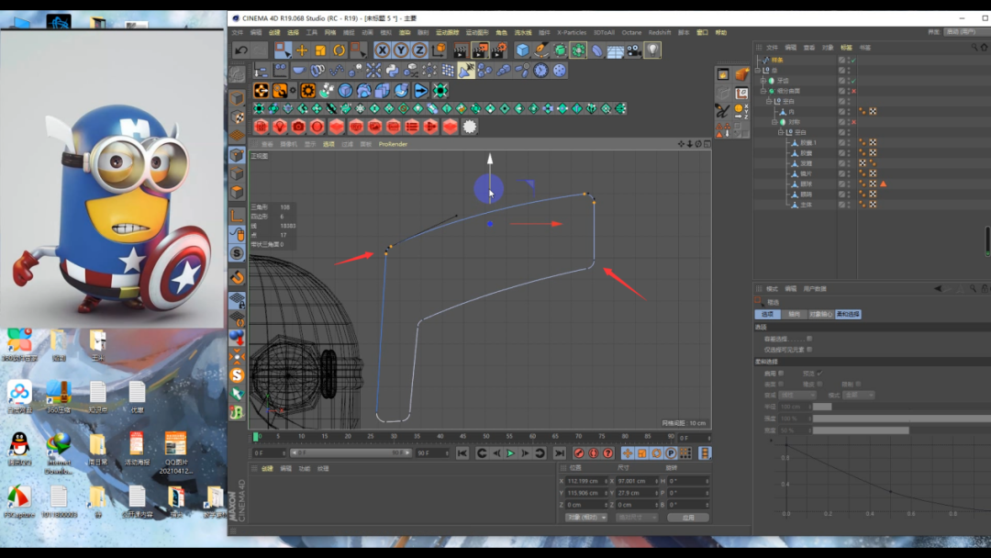The image size is (991, 558).
Task: Open the 3DToAll menu
Action: (604, 32)
